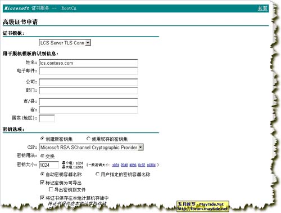Select the 创建新密钥集 radio button
This screenshot has width=281, height=213.
[x=42, y=139]
